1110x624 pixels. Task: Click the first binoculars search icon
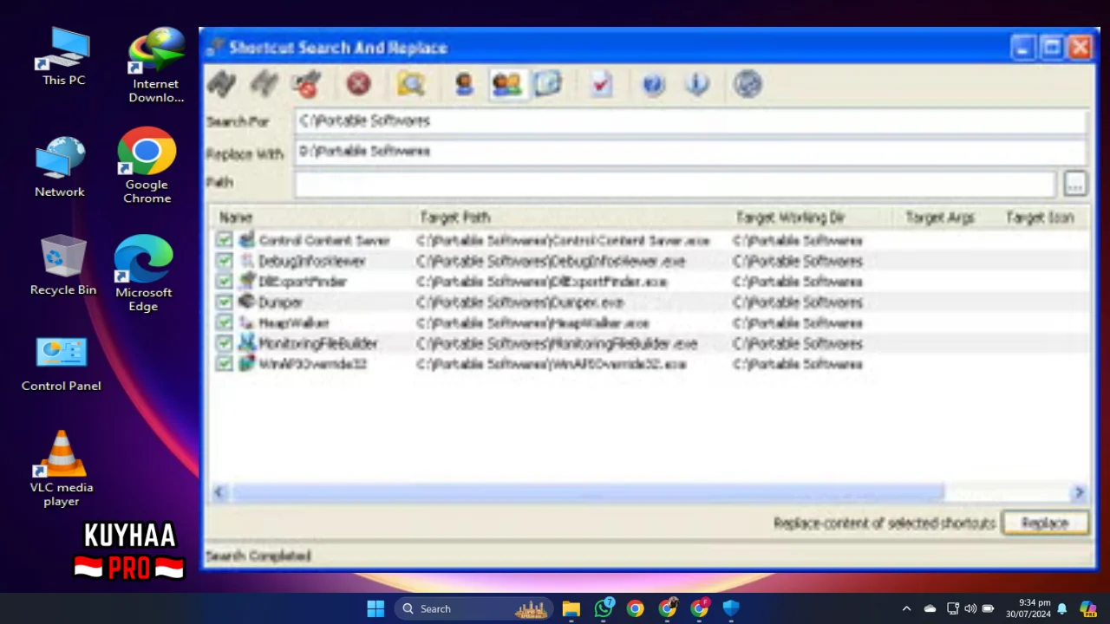click(222, 84)
